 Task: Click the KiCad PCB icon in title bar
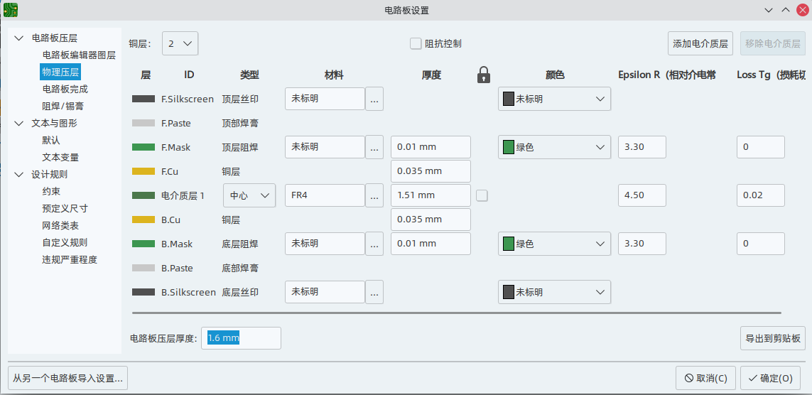pyautogui.click(x=11, y=10)
